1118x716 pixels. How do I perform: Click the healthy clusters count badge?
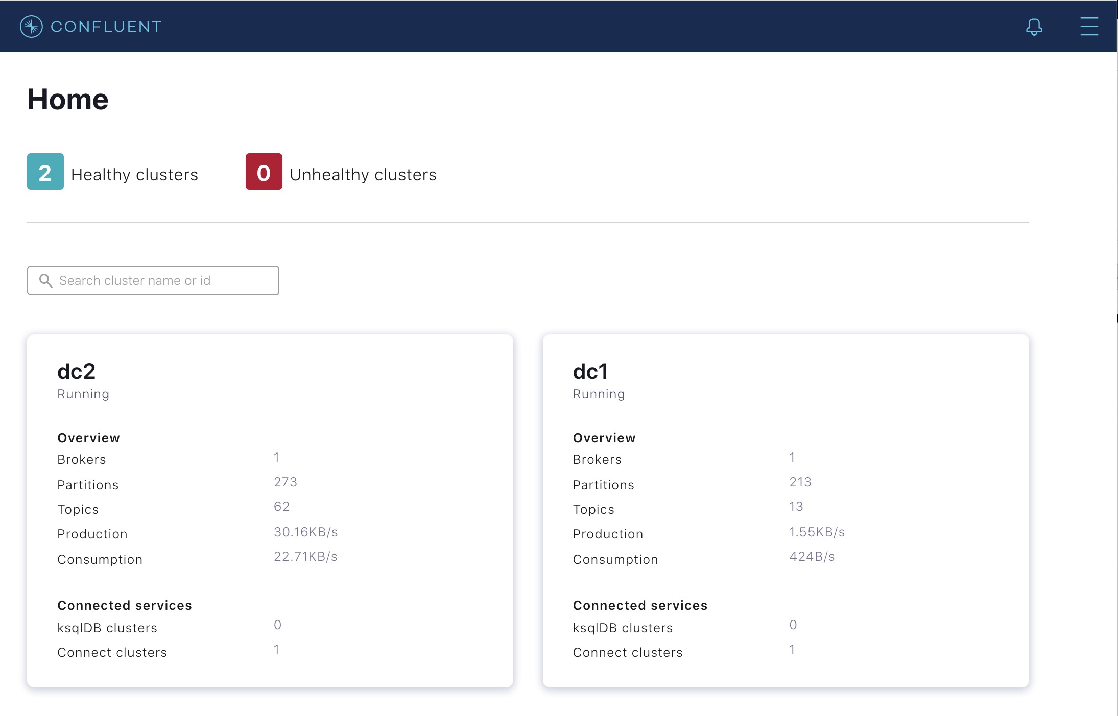coord(45,172)
